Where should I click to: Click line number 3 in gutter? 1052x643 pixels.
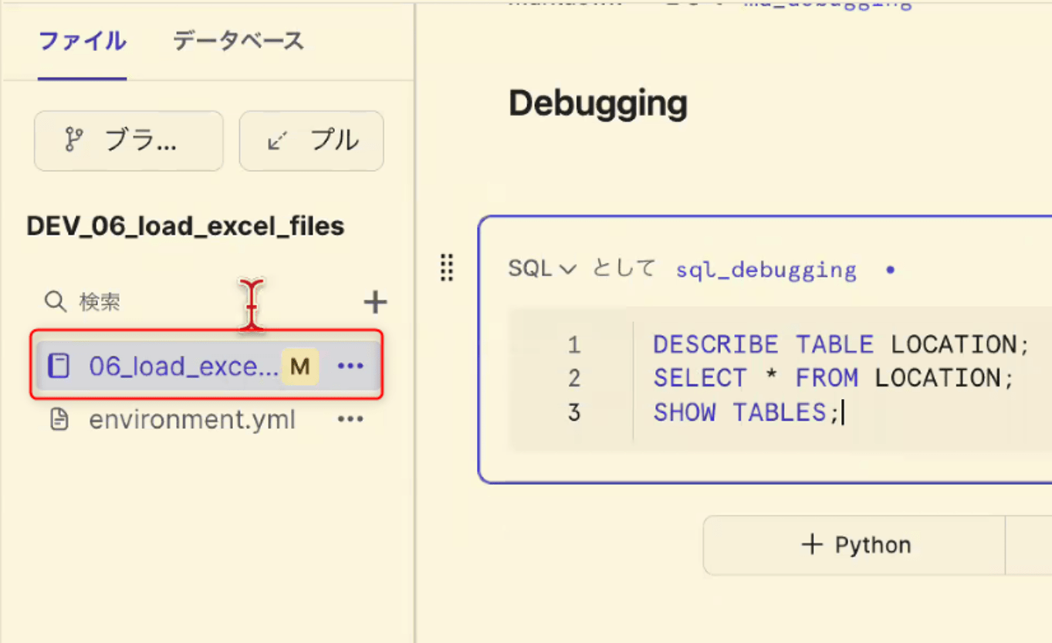(x=573, y=413)
